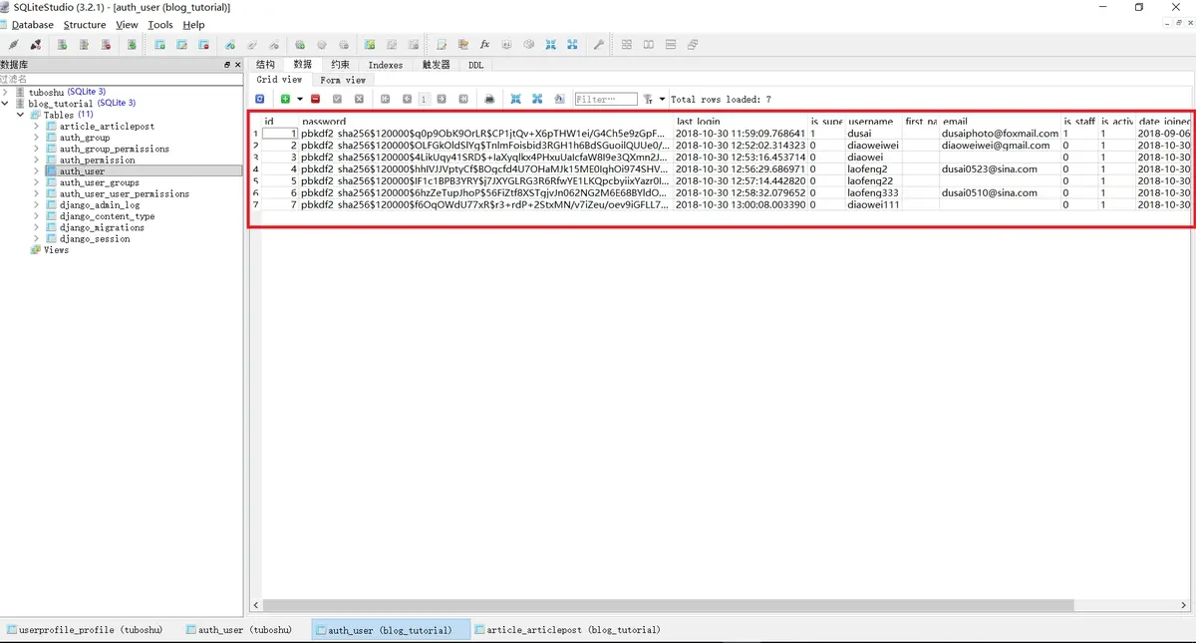Open the View menu

[127, 25]
